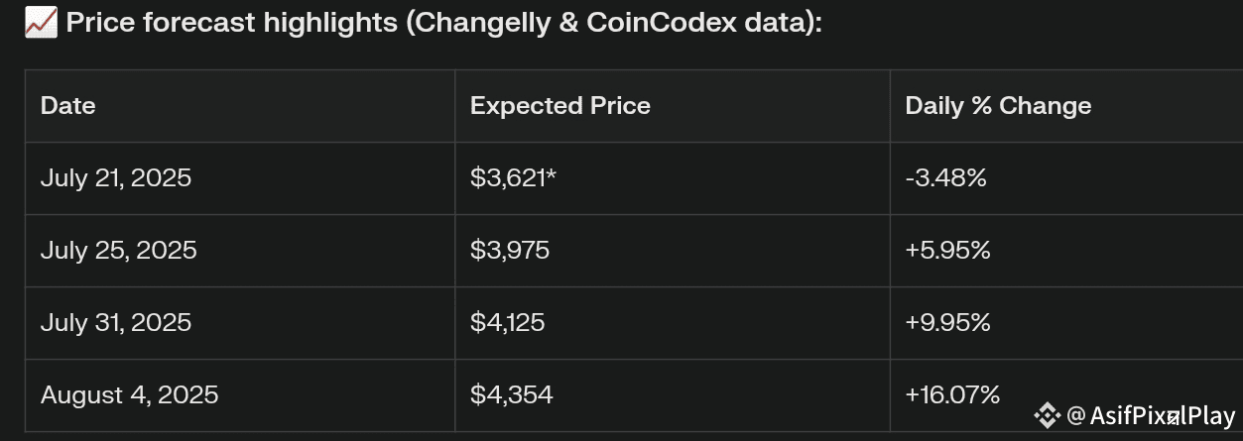Select the +9.95% change cell
This screenshot has height=441, width=1243.
point(948,323)
